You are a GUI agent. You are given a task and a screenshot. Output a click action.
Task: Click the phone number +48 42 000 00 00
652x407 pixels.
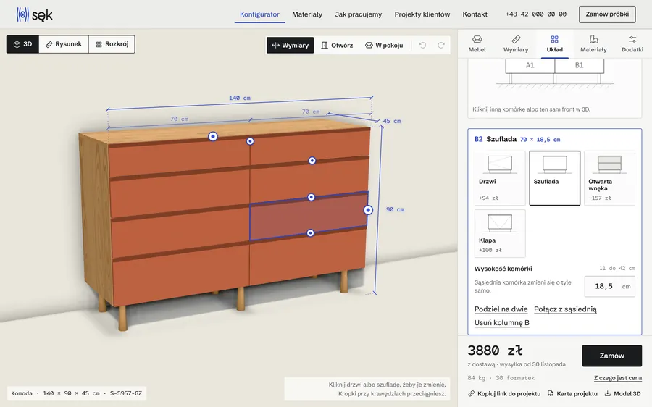point(535,14)
